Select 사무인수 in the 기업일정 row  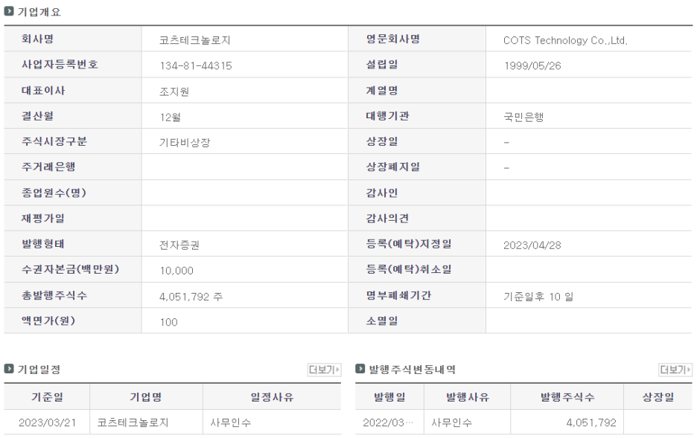pyautogui.click(x=230, y=422)
